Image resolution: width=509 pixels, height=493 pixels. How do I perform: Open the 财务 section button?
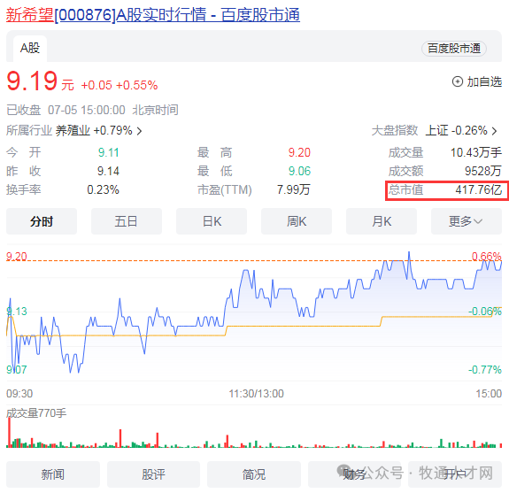tap(354, 474)
